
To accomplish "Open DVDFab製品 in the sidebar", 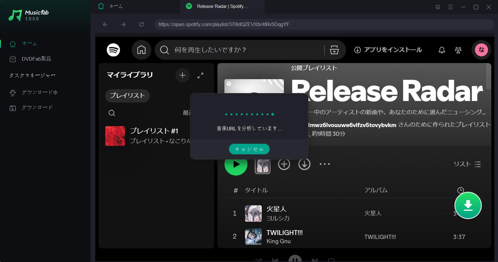I will 36,59.
